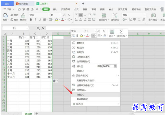The width and height of the screenshot is (166, 116).
Task: Click the Save icon in quick toolbar
Action: pyautogui.click(x=19, y=9)
